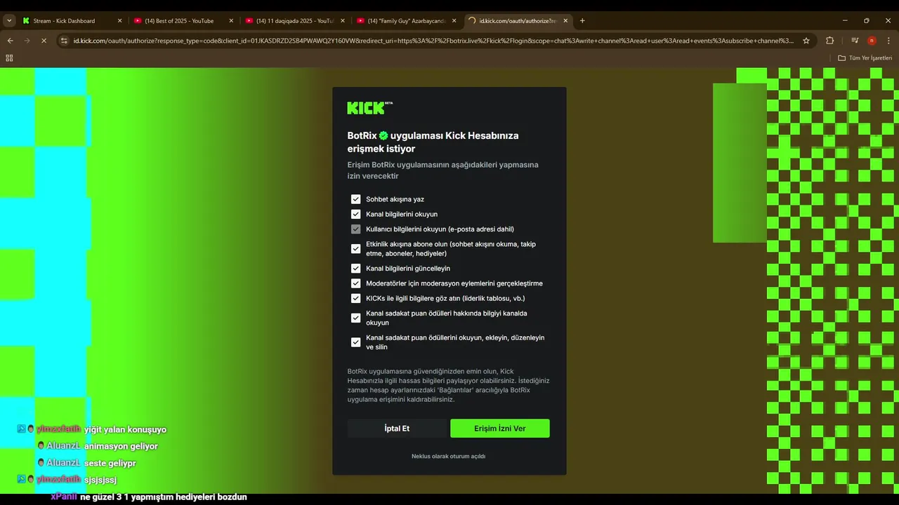Image resolution: width=899 pixels, height=505 pixels.
Task: Open Tüm Yer İşaretleri bookmarks folder
Action: pyautogui.click(x=865, y=58)
